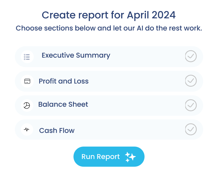Click the Cash Flow pulse line icon

27,130
